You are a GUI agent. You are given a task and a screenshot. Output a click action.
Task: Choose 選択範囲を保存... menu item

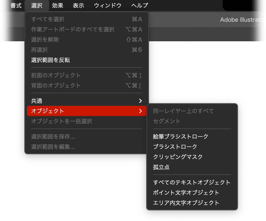(86, 136)
